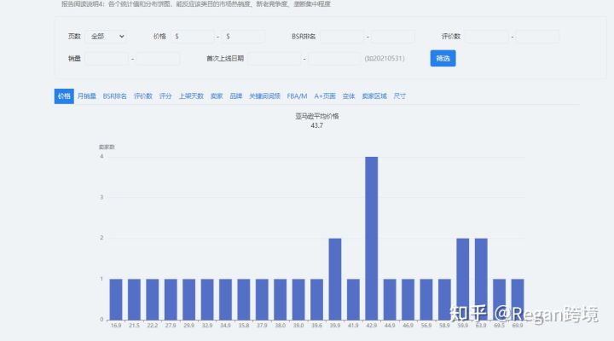Switch to the 变体 tab
The image size is (614, 341).
pos(349,96)
